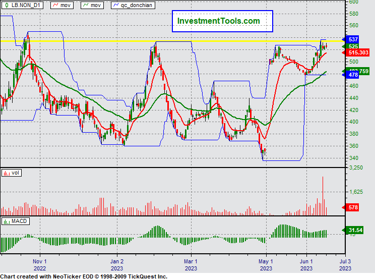Click the red bars icon in the vol legend
This screenshot has width=375, height=280.
pyautogui.click(x=7, y=173)
